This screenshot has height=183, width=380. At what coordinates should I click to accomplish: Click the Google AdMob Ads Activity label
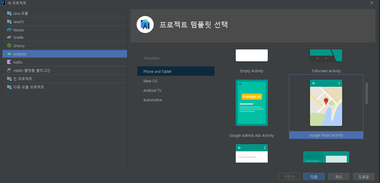[252, 136]
